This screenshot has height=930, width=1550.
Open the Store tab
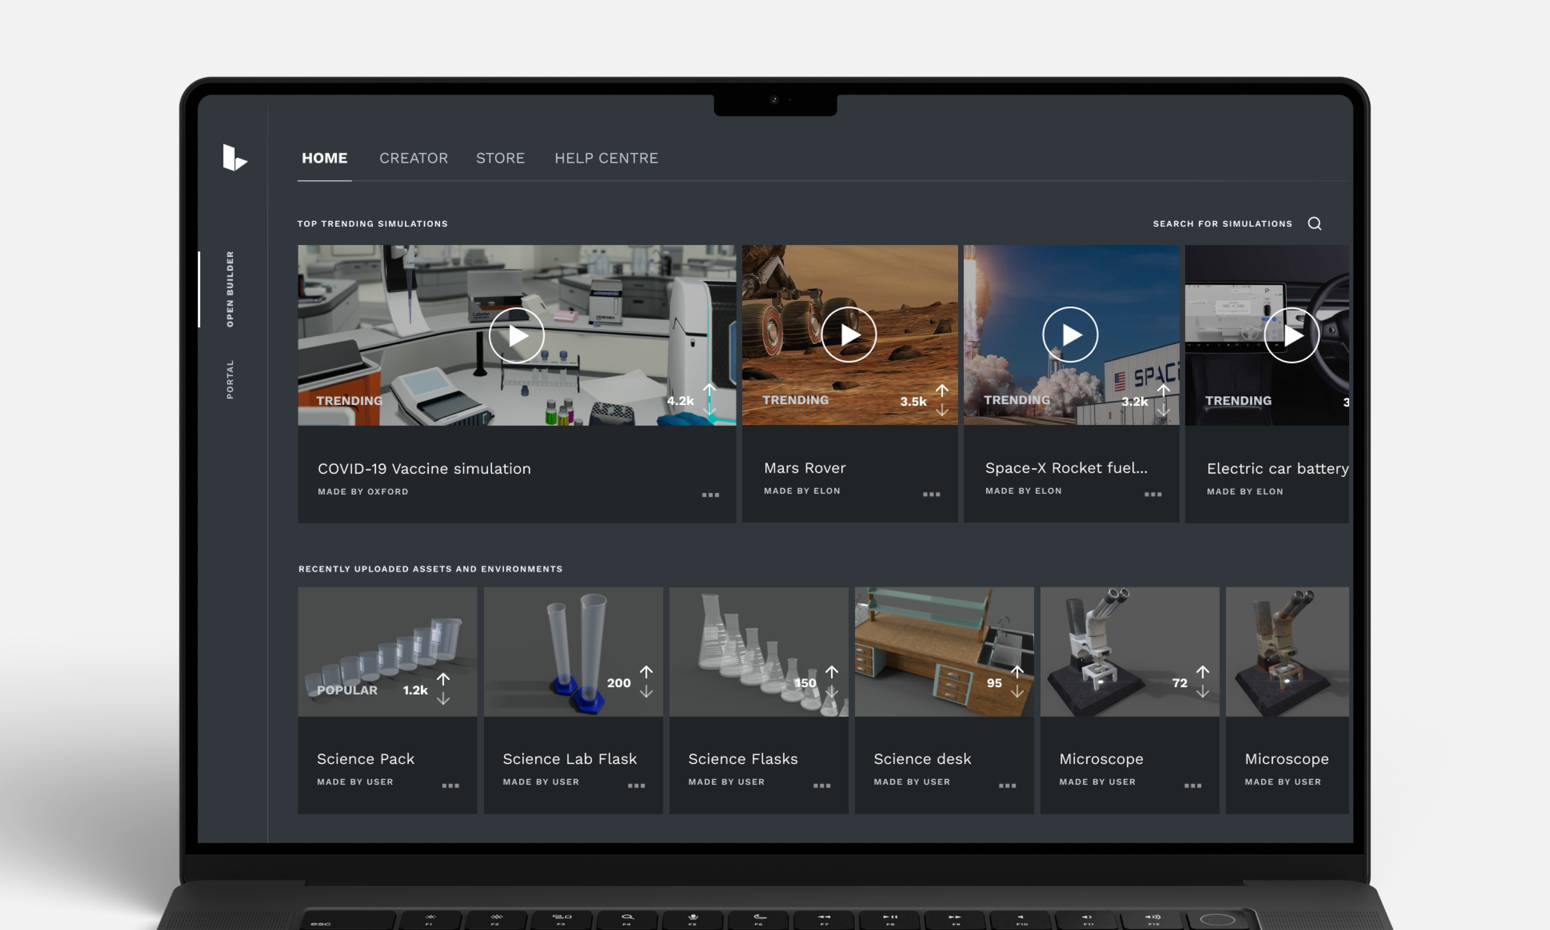pos(500,158)
